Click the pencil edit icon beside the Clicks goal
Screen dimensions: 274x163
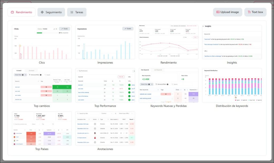point(54,29)
